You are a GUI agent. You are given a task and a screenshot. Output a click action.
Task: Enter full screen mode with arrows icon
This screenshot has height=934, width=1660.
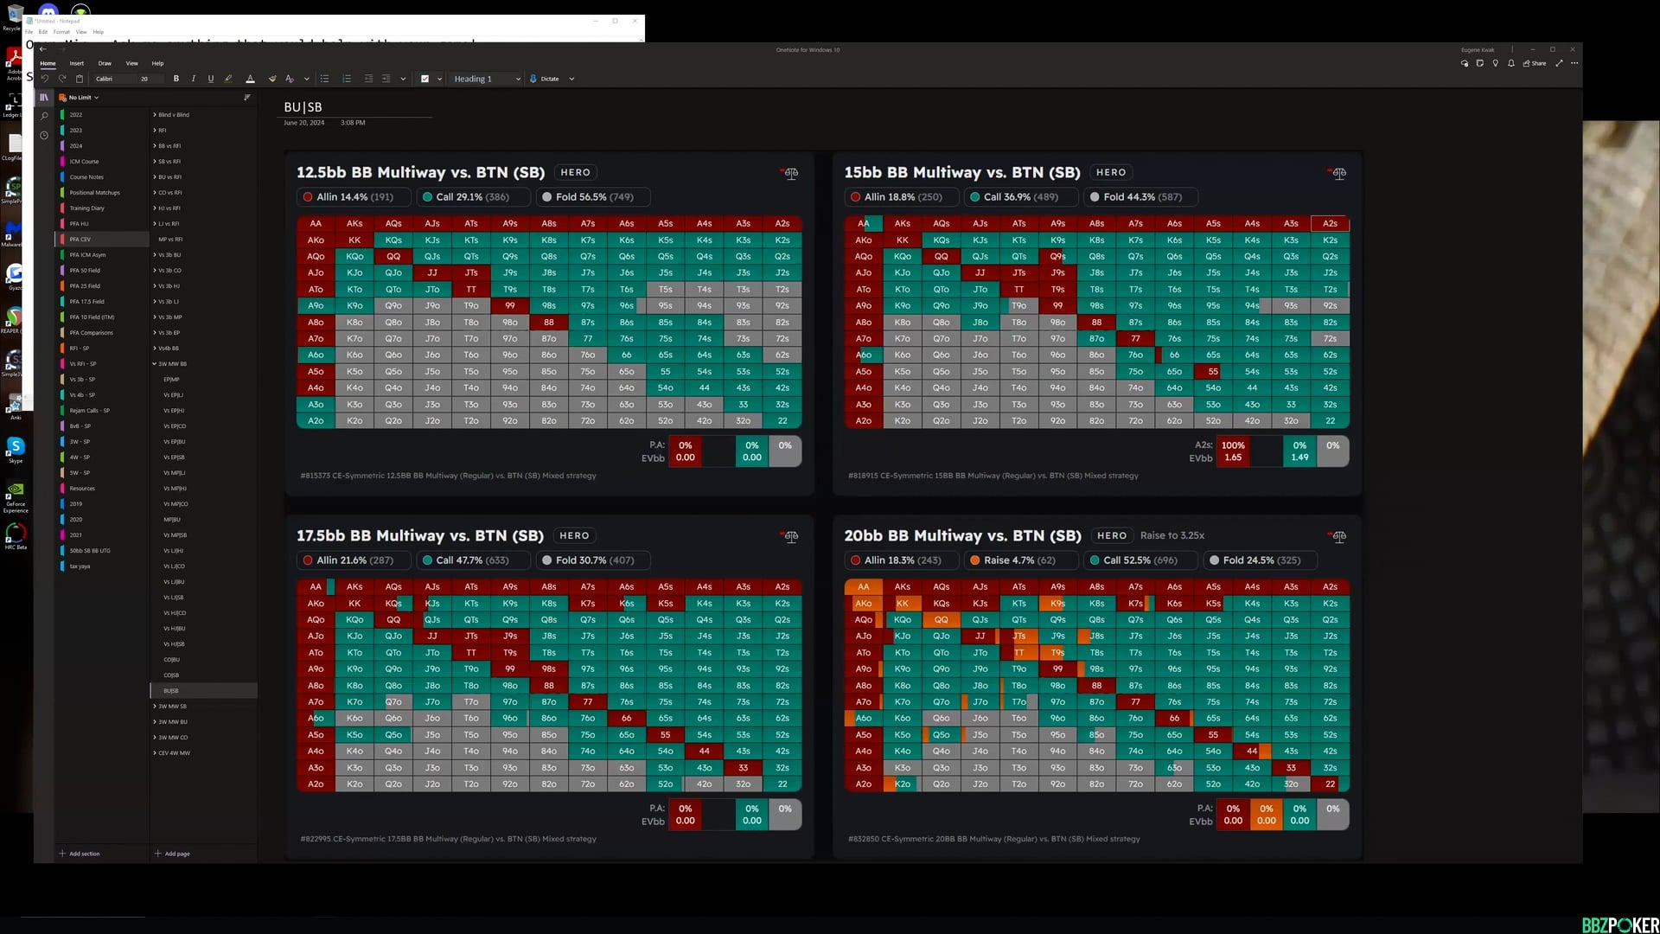click(1559, 63)
